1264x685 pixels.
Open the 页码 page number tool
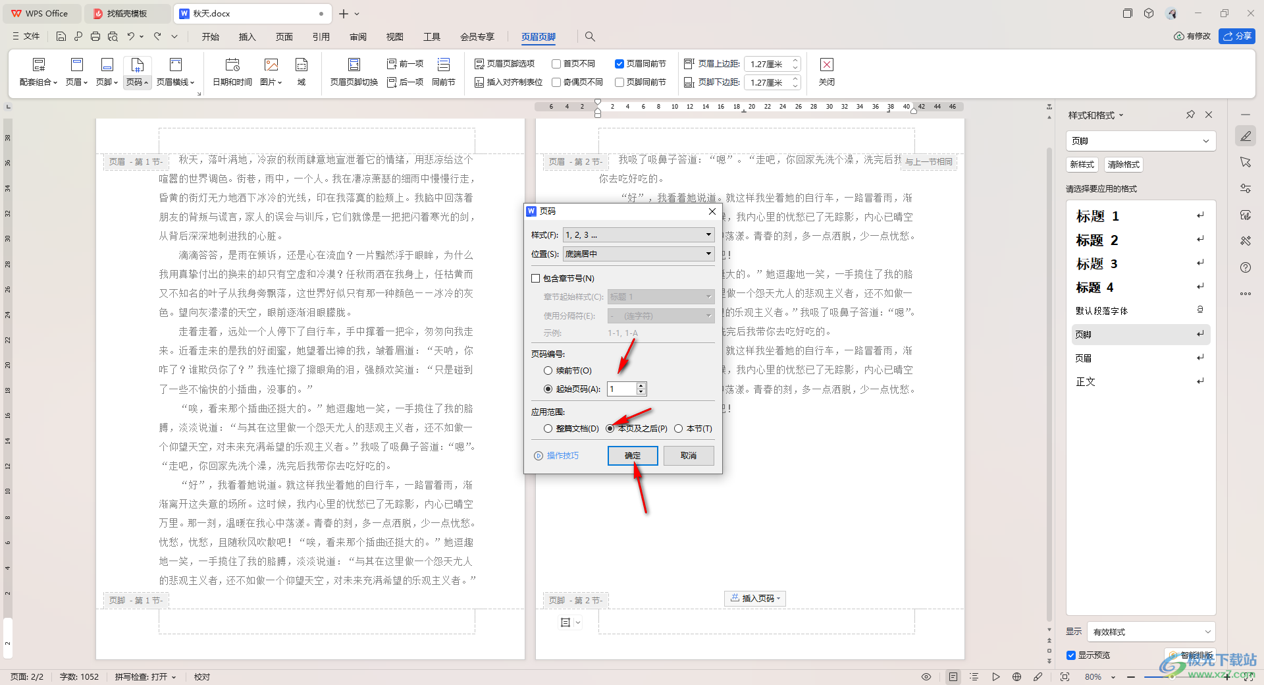[x=137, y=72]
